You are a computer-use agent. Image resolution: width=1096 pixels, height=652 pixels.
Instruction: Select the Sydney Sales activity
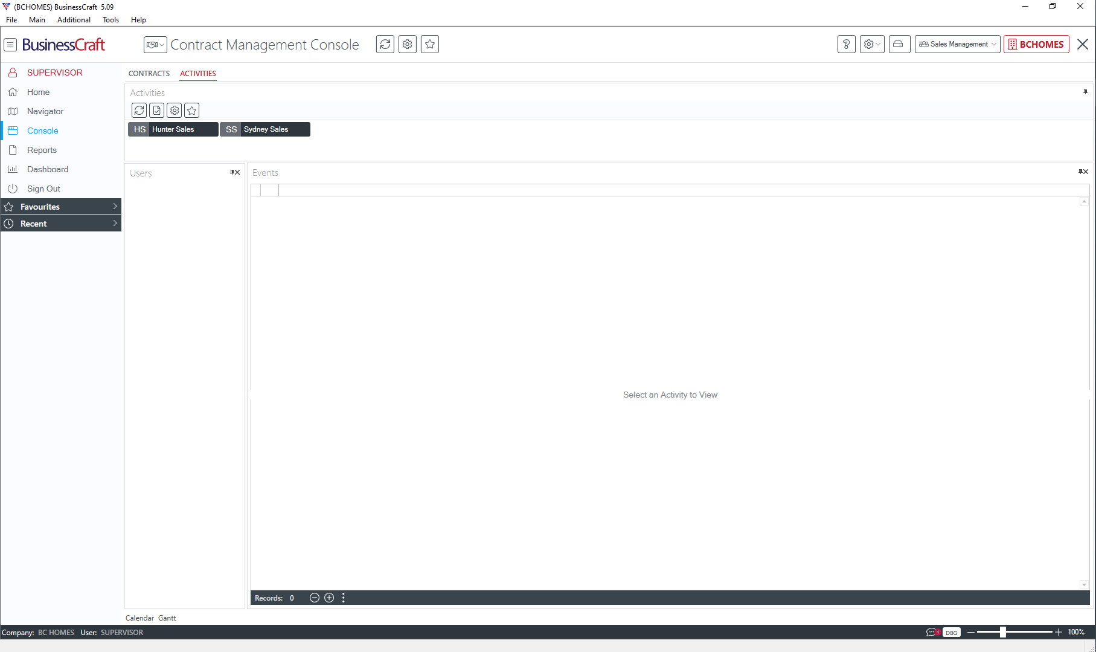click(265, 129)
